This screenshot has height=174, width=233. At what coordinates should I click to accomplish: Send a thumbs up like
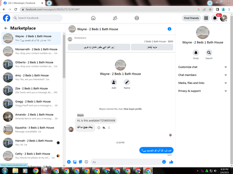(171, 162)
